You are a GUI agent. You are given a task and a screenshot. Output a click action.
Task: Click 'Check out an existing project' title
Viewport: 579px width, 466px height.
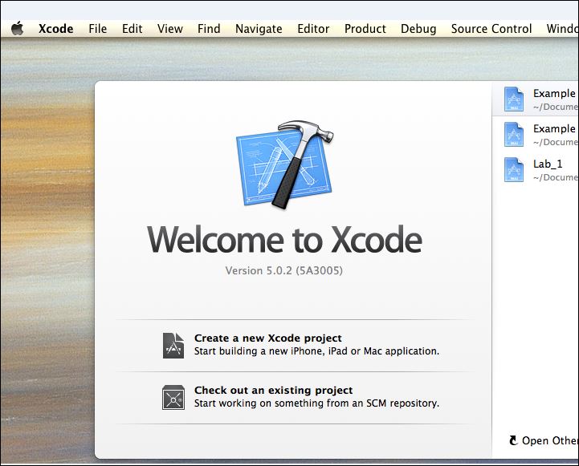[273, 390]
